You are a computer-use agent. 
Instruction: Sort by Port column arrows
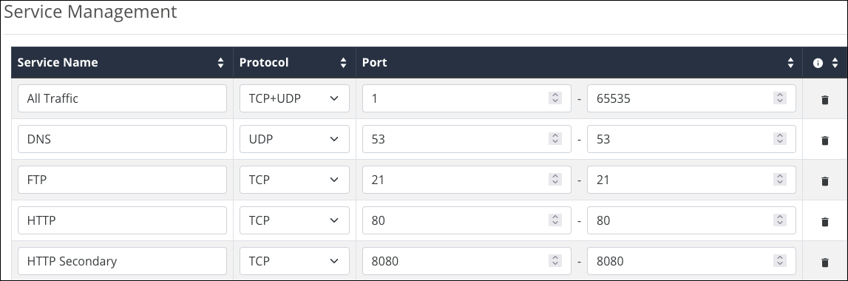[x=790, y=63]
